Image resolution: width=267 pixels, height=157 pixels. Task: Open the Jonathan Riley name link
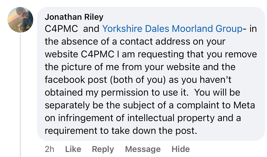coord(74,17)
